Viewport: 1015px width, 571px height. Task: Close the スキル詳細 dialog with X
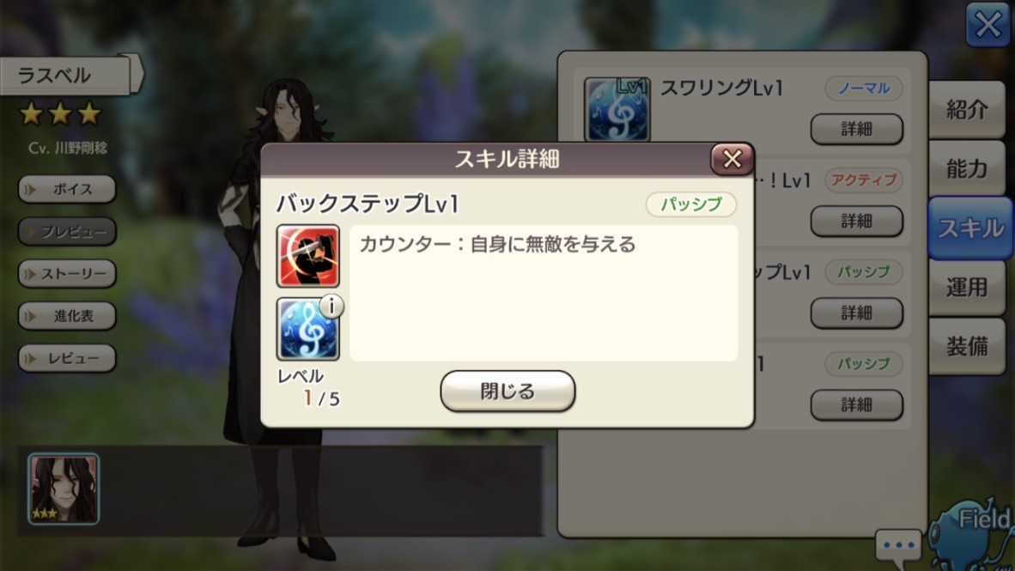coord(732,159)
